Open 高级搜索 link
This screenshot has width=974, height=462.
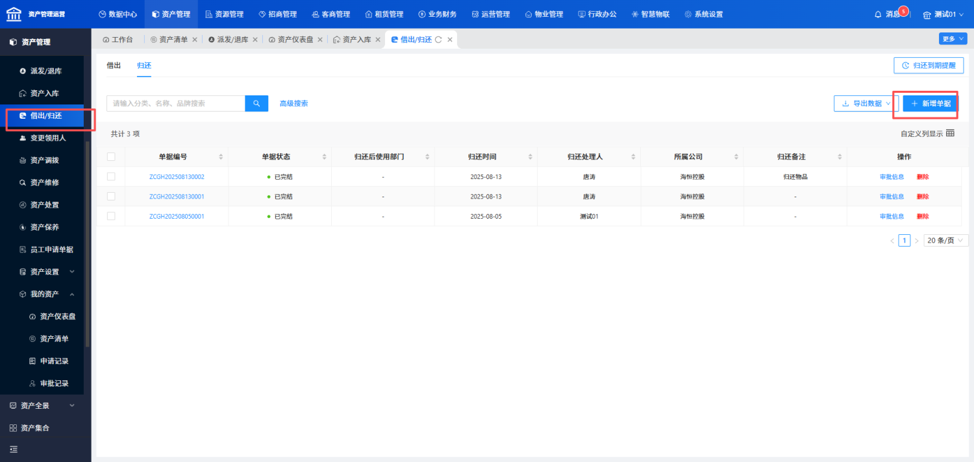click(293, 103)
